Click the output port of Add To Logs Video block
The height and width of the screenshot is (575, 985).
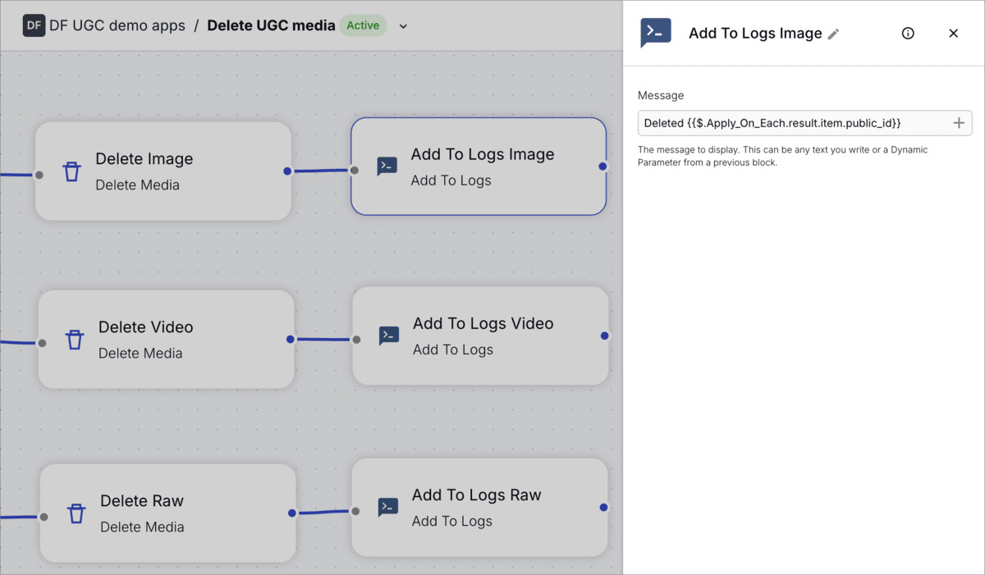605,335
